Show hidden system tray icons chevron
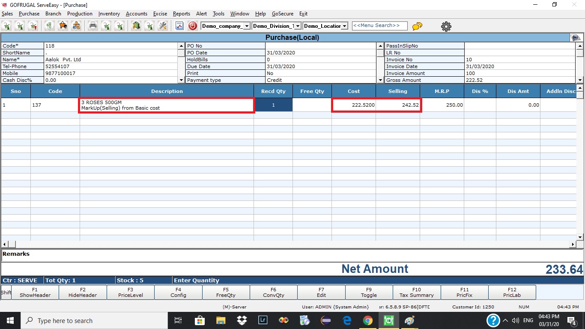Image resolution: width=585 pixels, height=329 pixels. (x=505, y=320)
